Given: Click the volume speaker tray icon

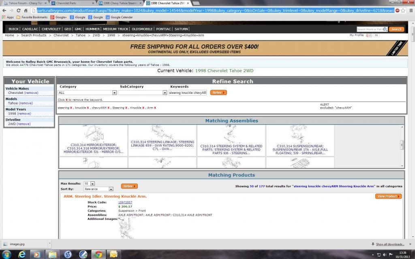Looking at the screenshot, I should [385, 255].
